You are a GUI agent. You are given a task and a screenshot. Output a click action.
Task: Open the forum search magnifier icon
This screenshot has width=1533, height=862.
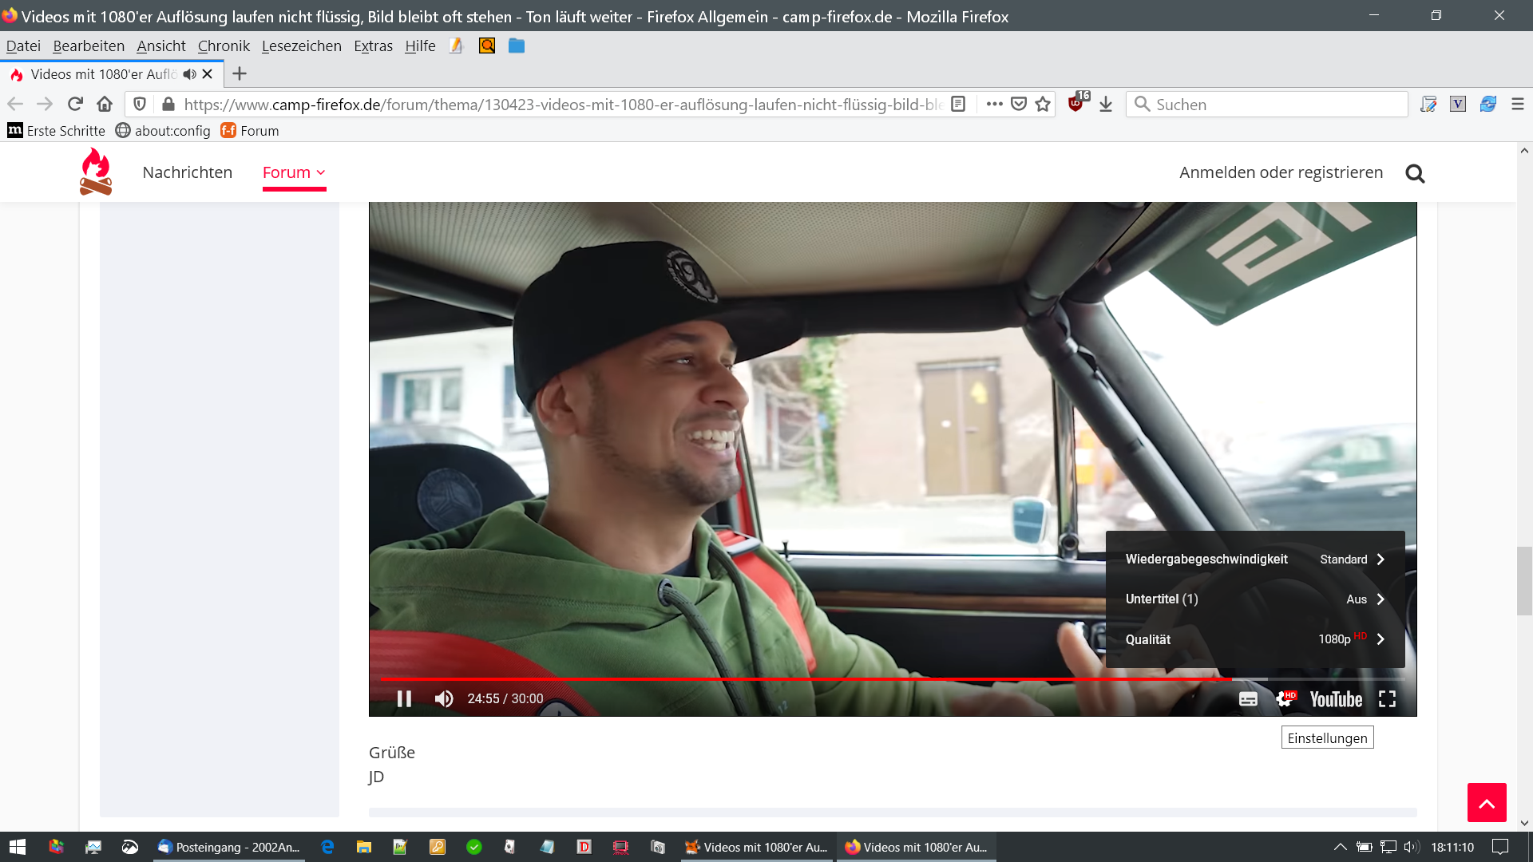click(1415, 173)
